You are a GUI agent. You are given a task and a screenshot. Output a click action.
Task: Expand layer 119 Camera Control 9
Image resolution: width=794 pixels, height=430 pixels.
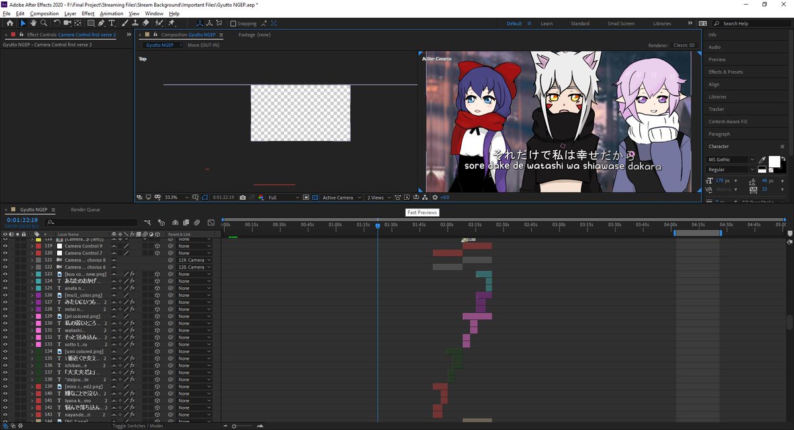31,246
